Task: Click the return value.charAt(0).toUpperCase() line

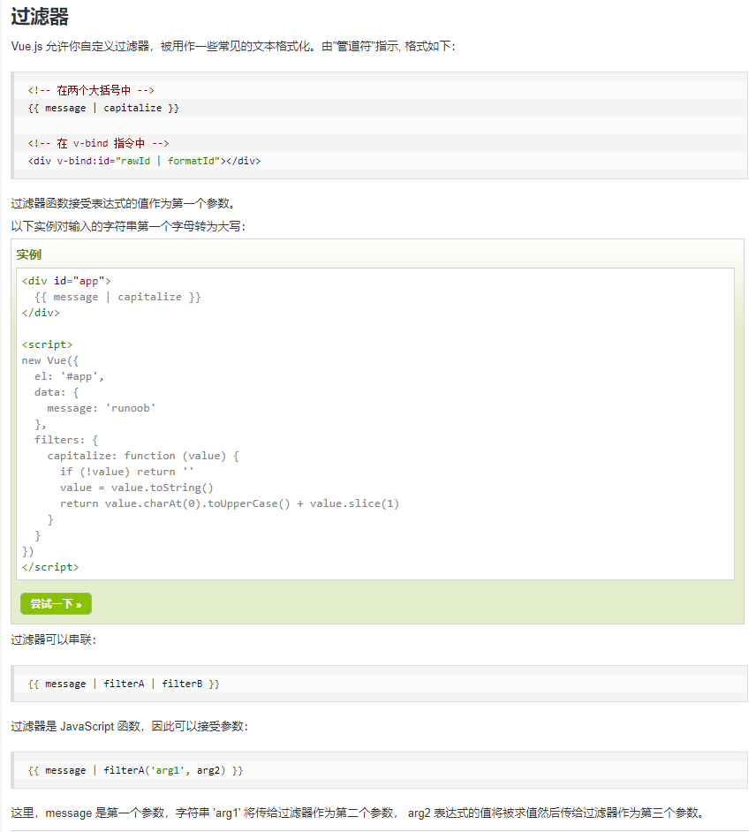Action: pos(230,503)
